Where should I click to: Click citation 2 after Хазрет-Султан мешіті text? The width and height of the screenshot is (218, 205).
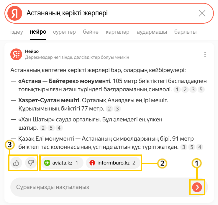[109, 109]
